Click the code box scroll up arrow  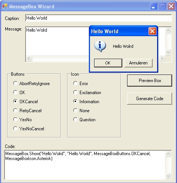[x=168, y=154]
